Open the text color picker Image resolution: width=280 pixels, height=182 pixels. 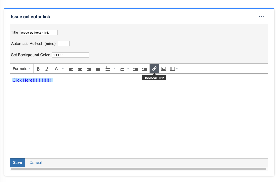[56, 68]
